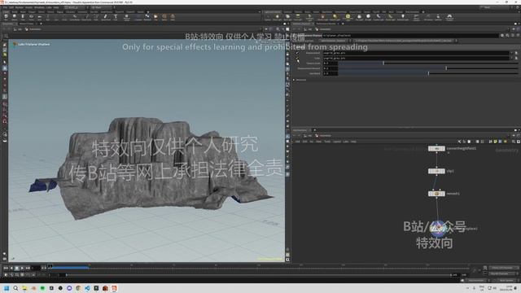Open the Windows Start menu
Viewport: 521px width, 293px height.
point(7,288)
